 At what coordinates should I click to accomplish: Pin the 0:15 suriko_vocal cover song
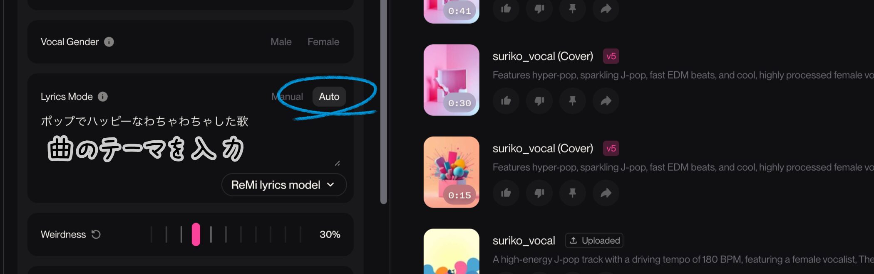pos(573,193)
